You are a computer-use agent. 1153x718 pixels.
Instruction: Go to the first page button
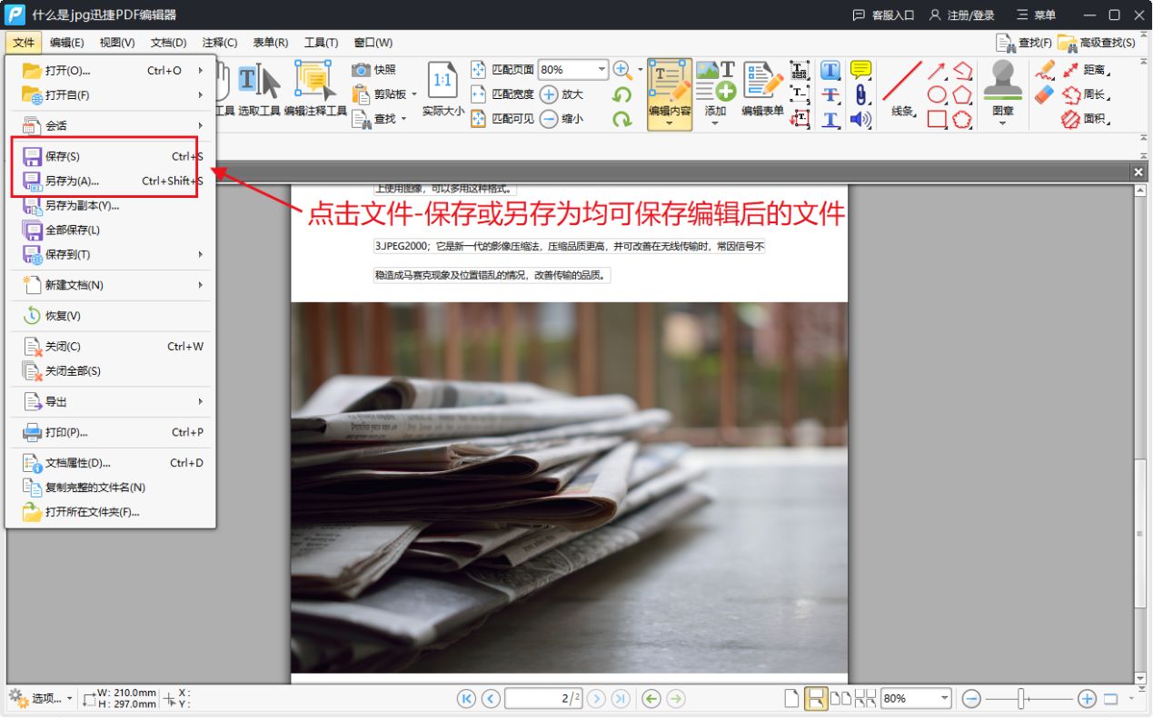[x=467, y=698]
